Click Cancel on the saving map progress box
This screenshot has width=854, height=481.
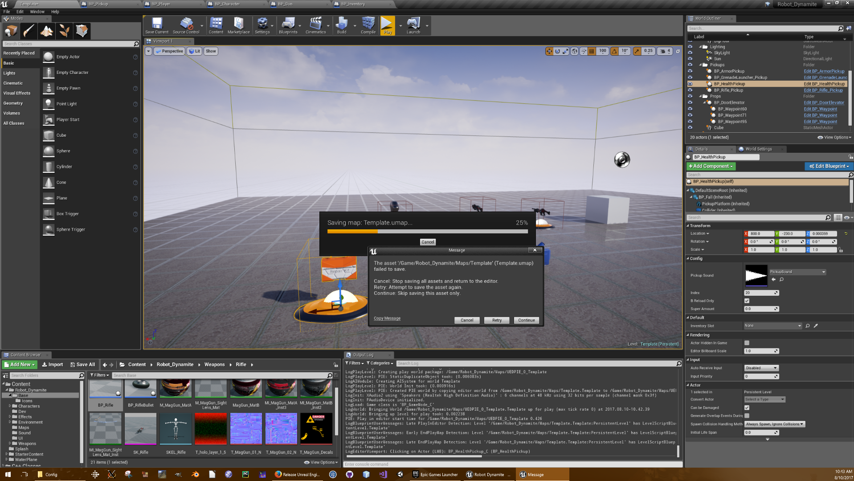click(428, 242)
